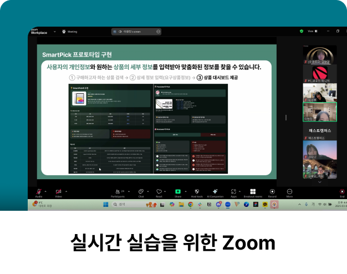Start recording with Record button
The width and height of the screenshot is (347, 274).
(272, 193)
